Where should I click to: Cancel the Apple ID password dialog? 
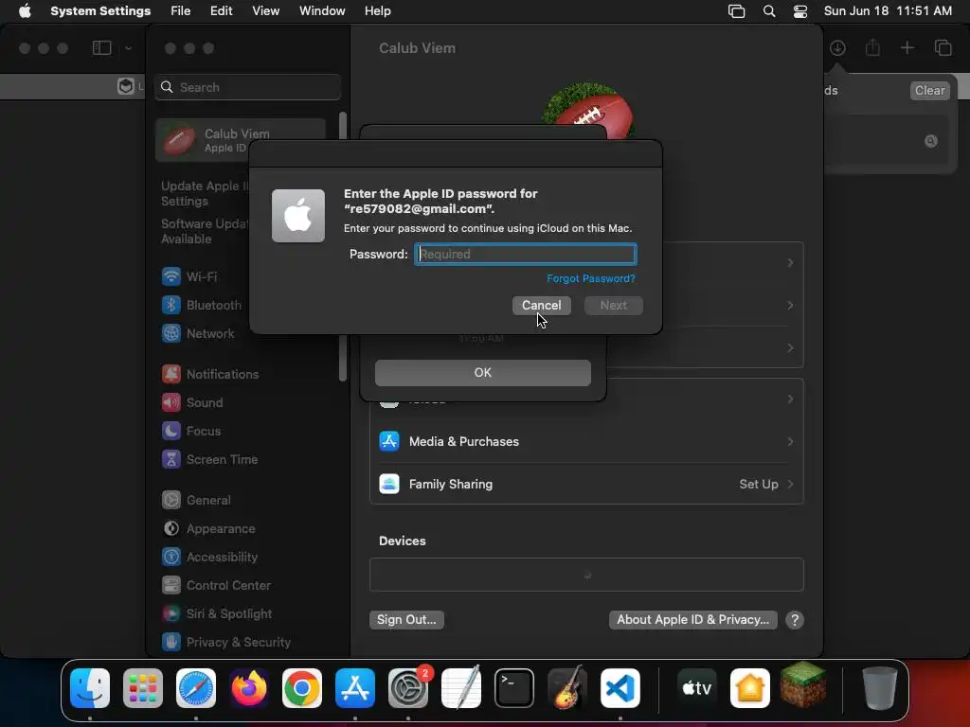[x=541, y=306]
